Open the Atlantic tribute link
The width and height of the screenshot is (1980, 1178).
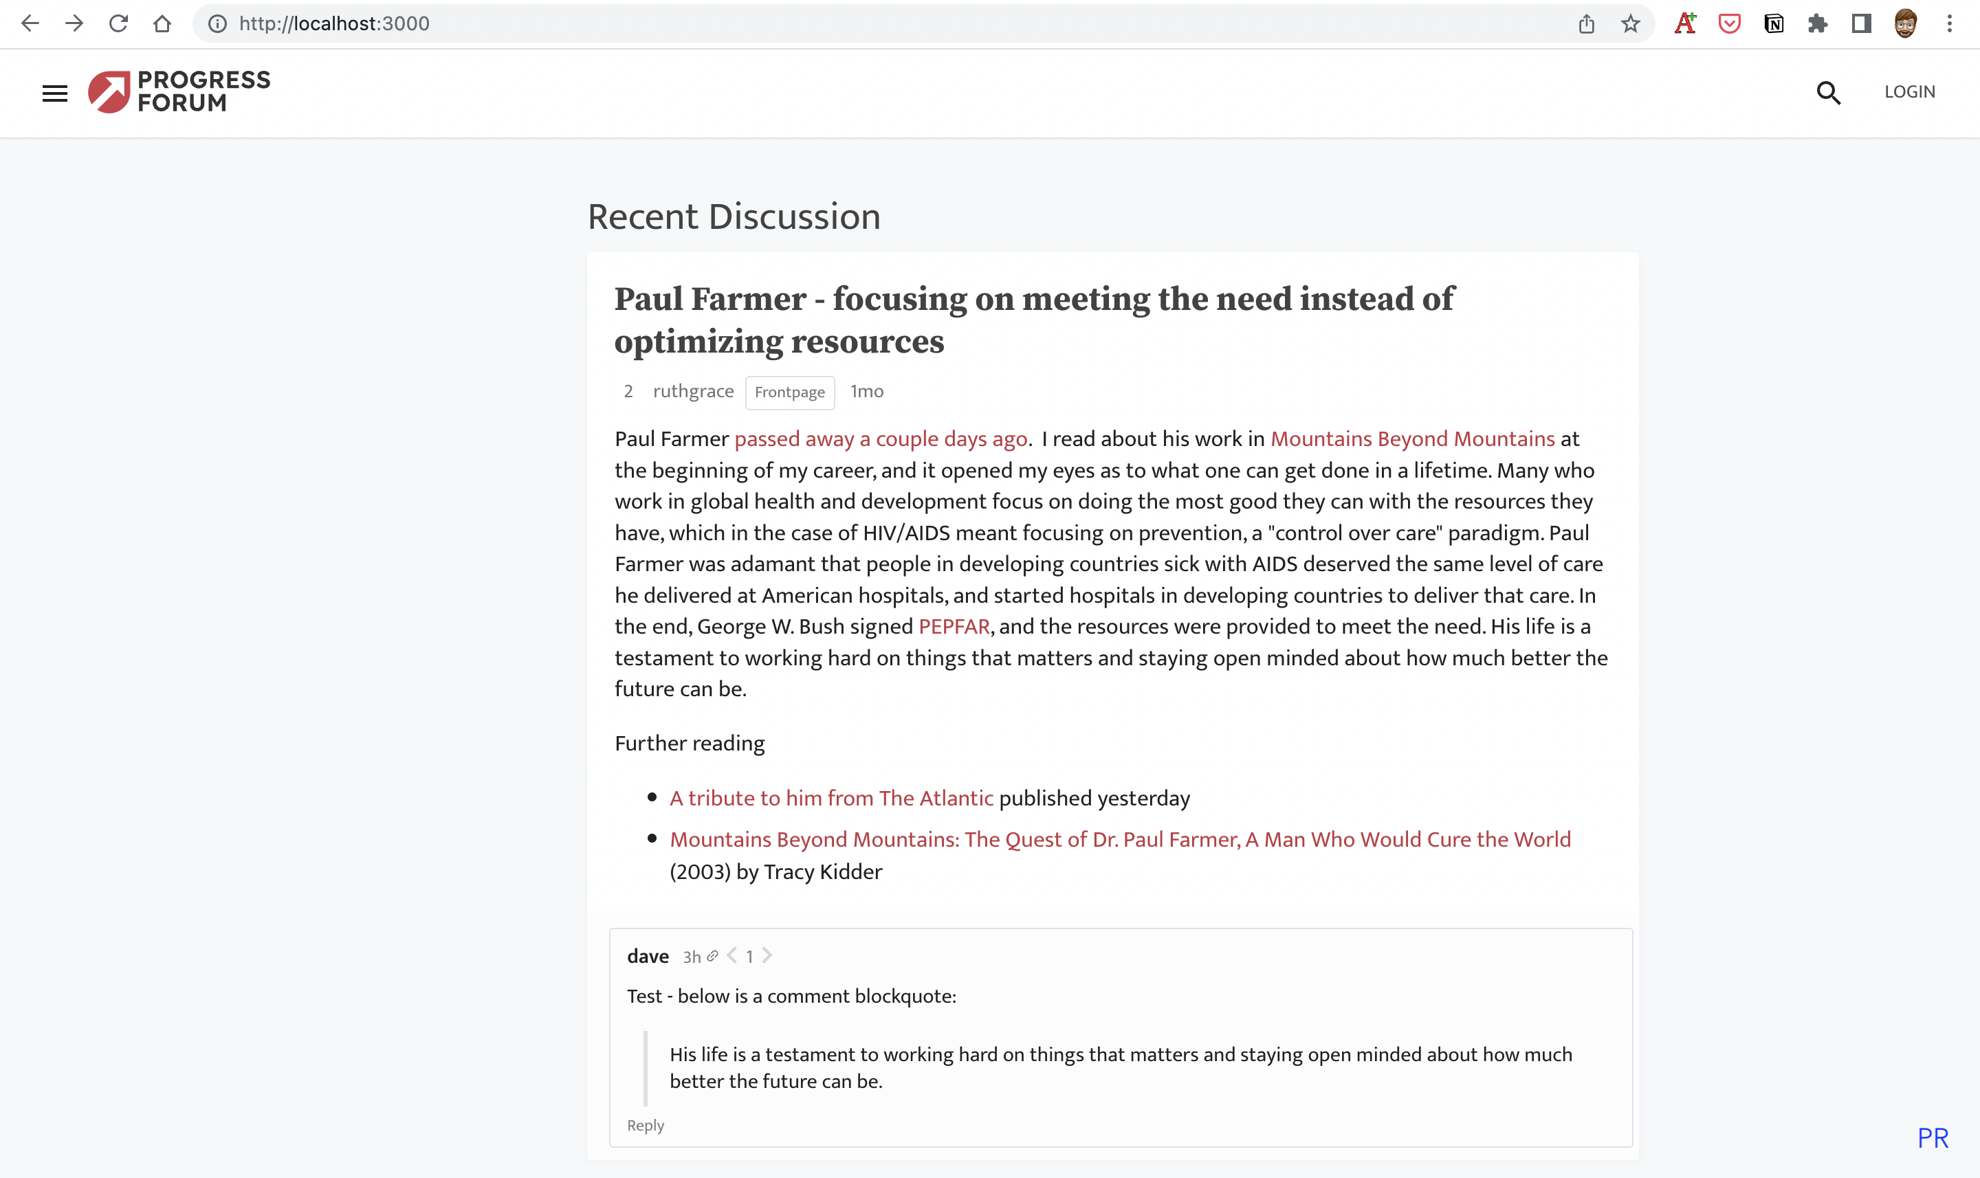pos(830,798)
